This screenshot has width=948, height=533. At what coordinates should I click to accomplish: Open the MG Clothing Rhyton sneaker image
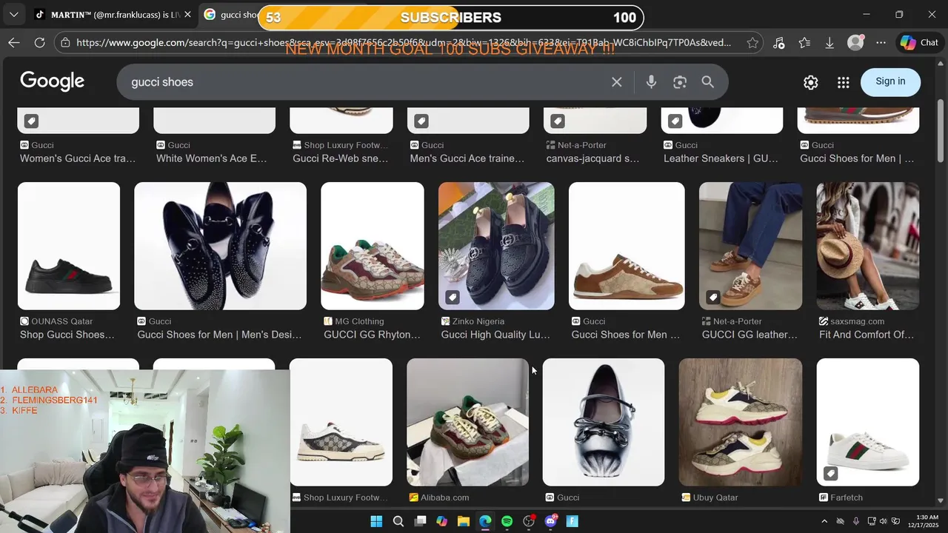pos(373,246)
